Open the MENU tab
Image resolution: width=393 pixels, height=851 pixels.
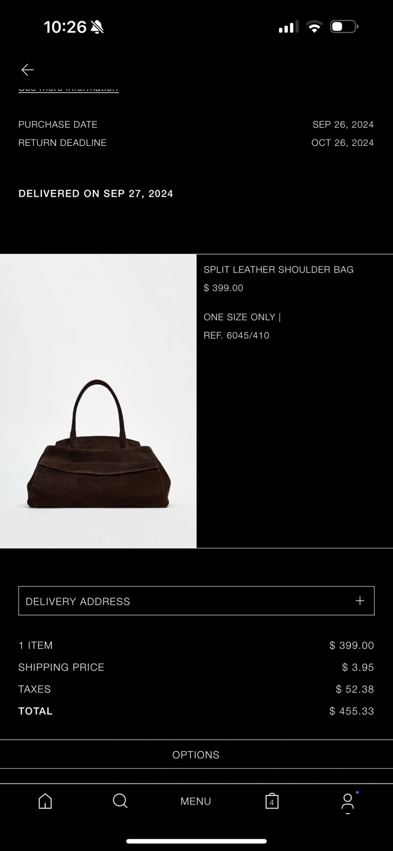(x=196, y=801)
